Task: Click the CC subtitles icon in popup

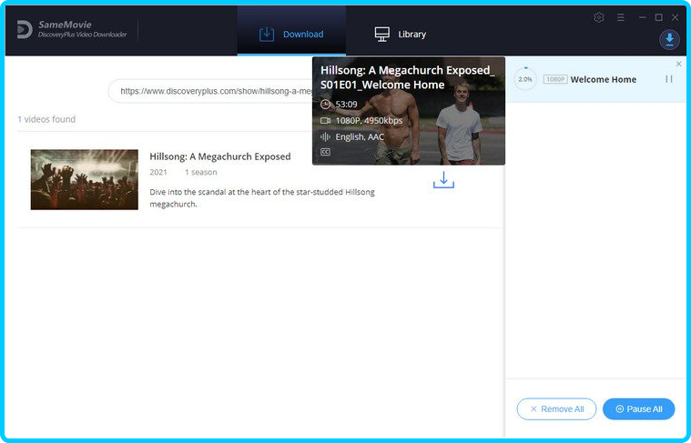Action: tap(325, 152)
